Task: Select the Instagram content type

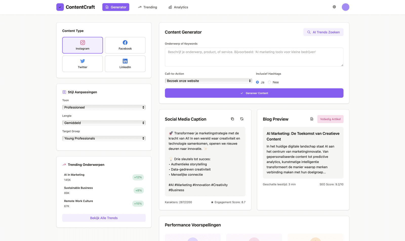Action: pos(83,45)
